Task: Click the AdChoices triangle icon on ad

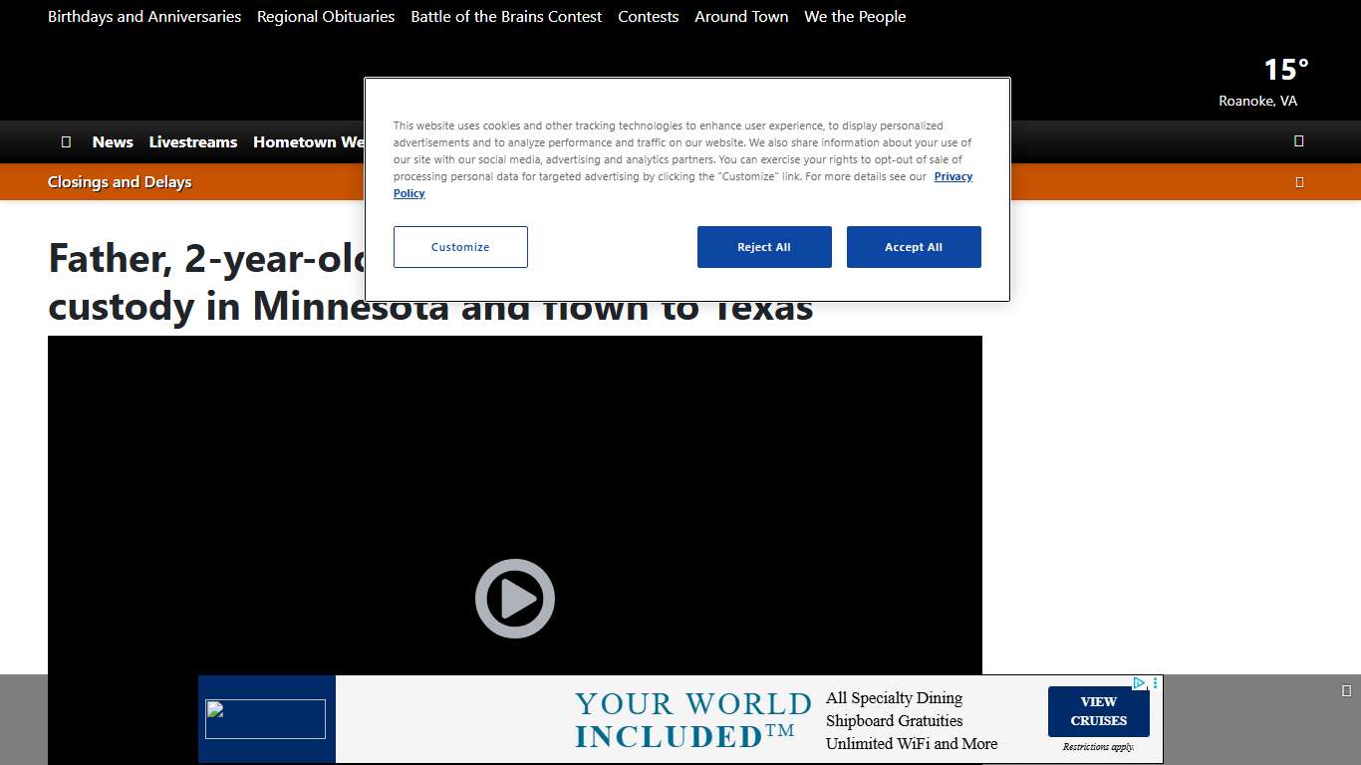Action: [1139, 683]
